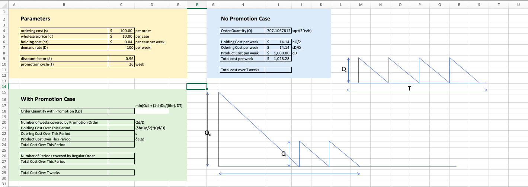The image size is (528, 187).
Task: Click the 'hQ/2' formula note
Action: tap(297, 42)
